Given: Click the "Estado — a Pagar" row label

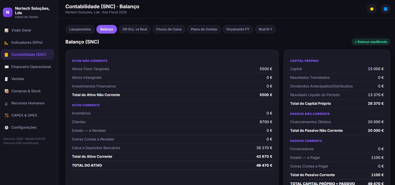Looking at the screenshot, I should pos(305,158).
